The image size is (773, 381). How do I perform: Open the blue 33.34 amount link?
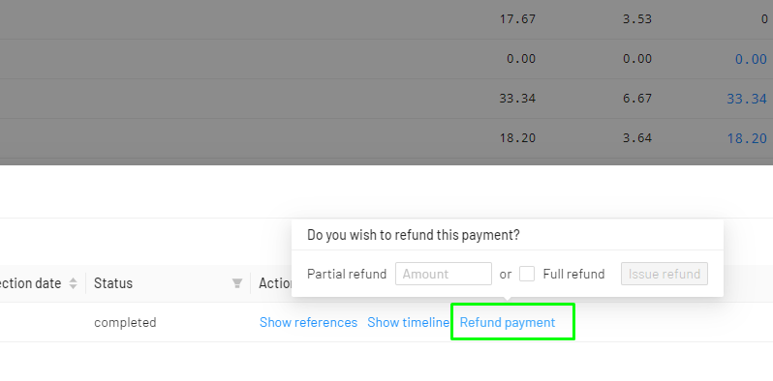click(747, 99)
